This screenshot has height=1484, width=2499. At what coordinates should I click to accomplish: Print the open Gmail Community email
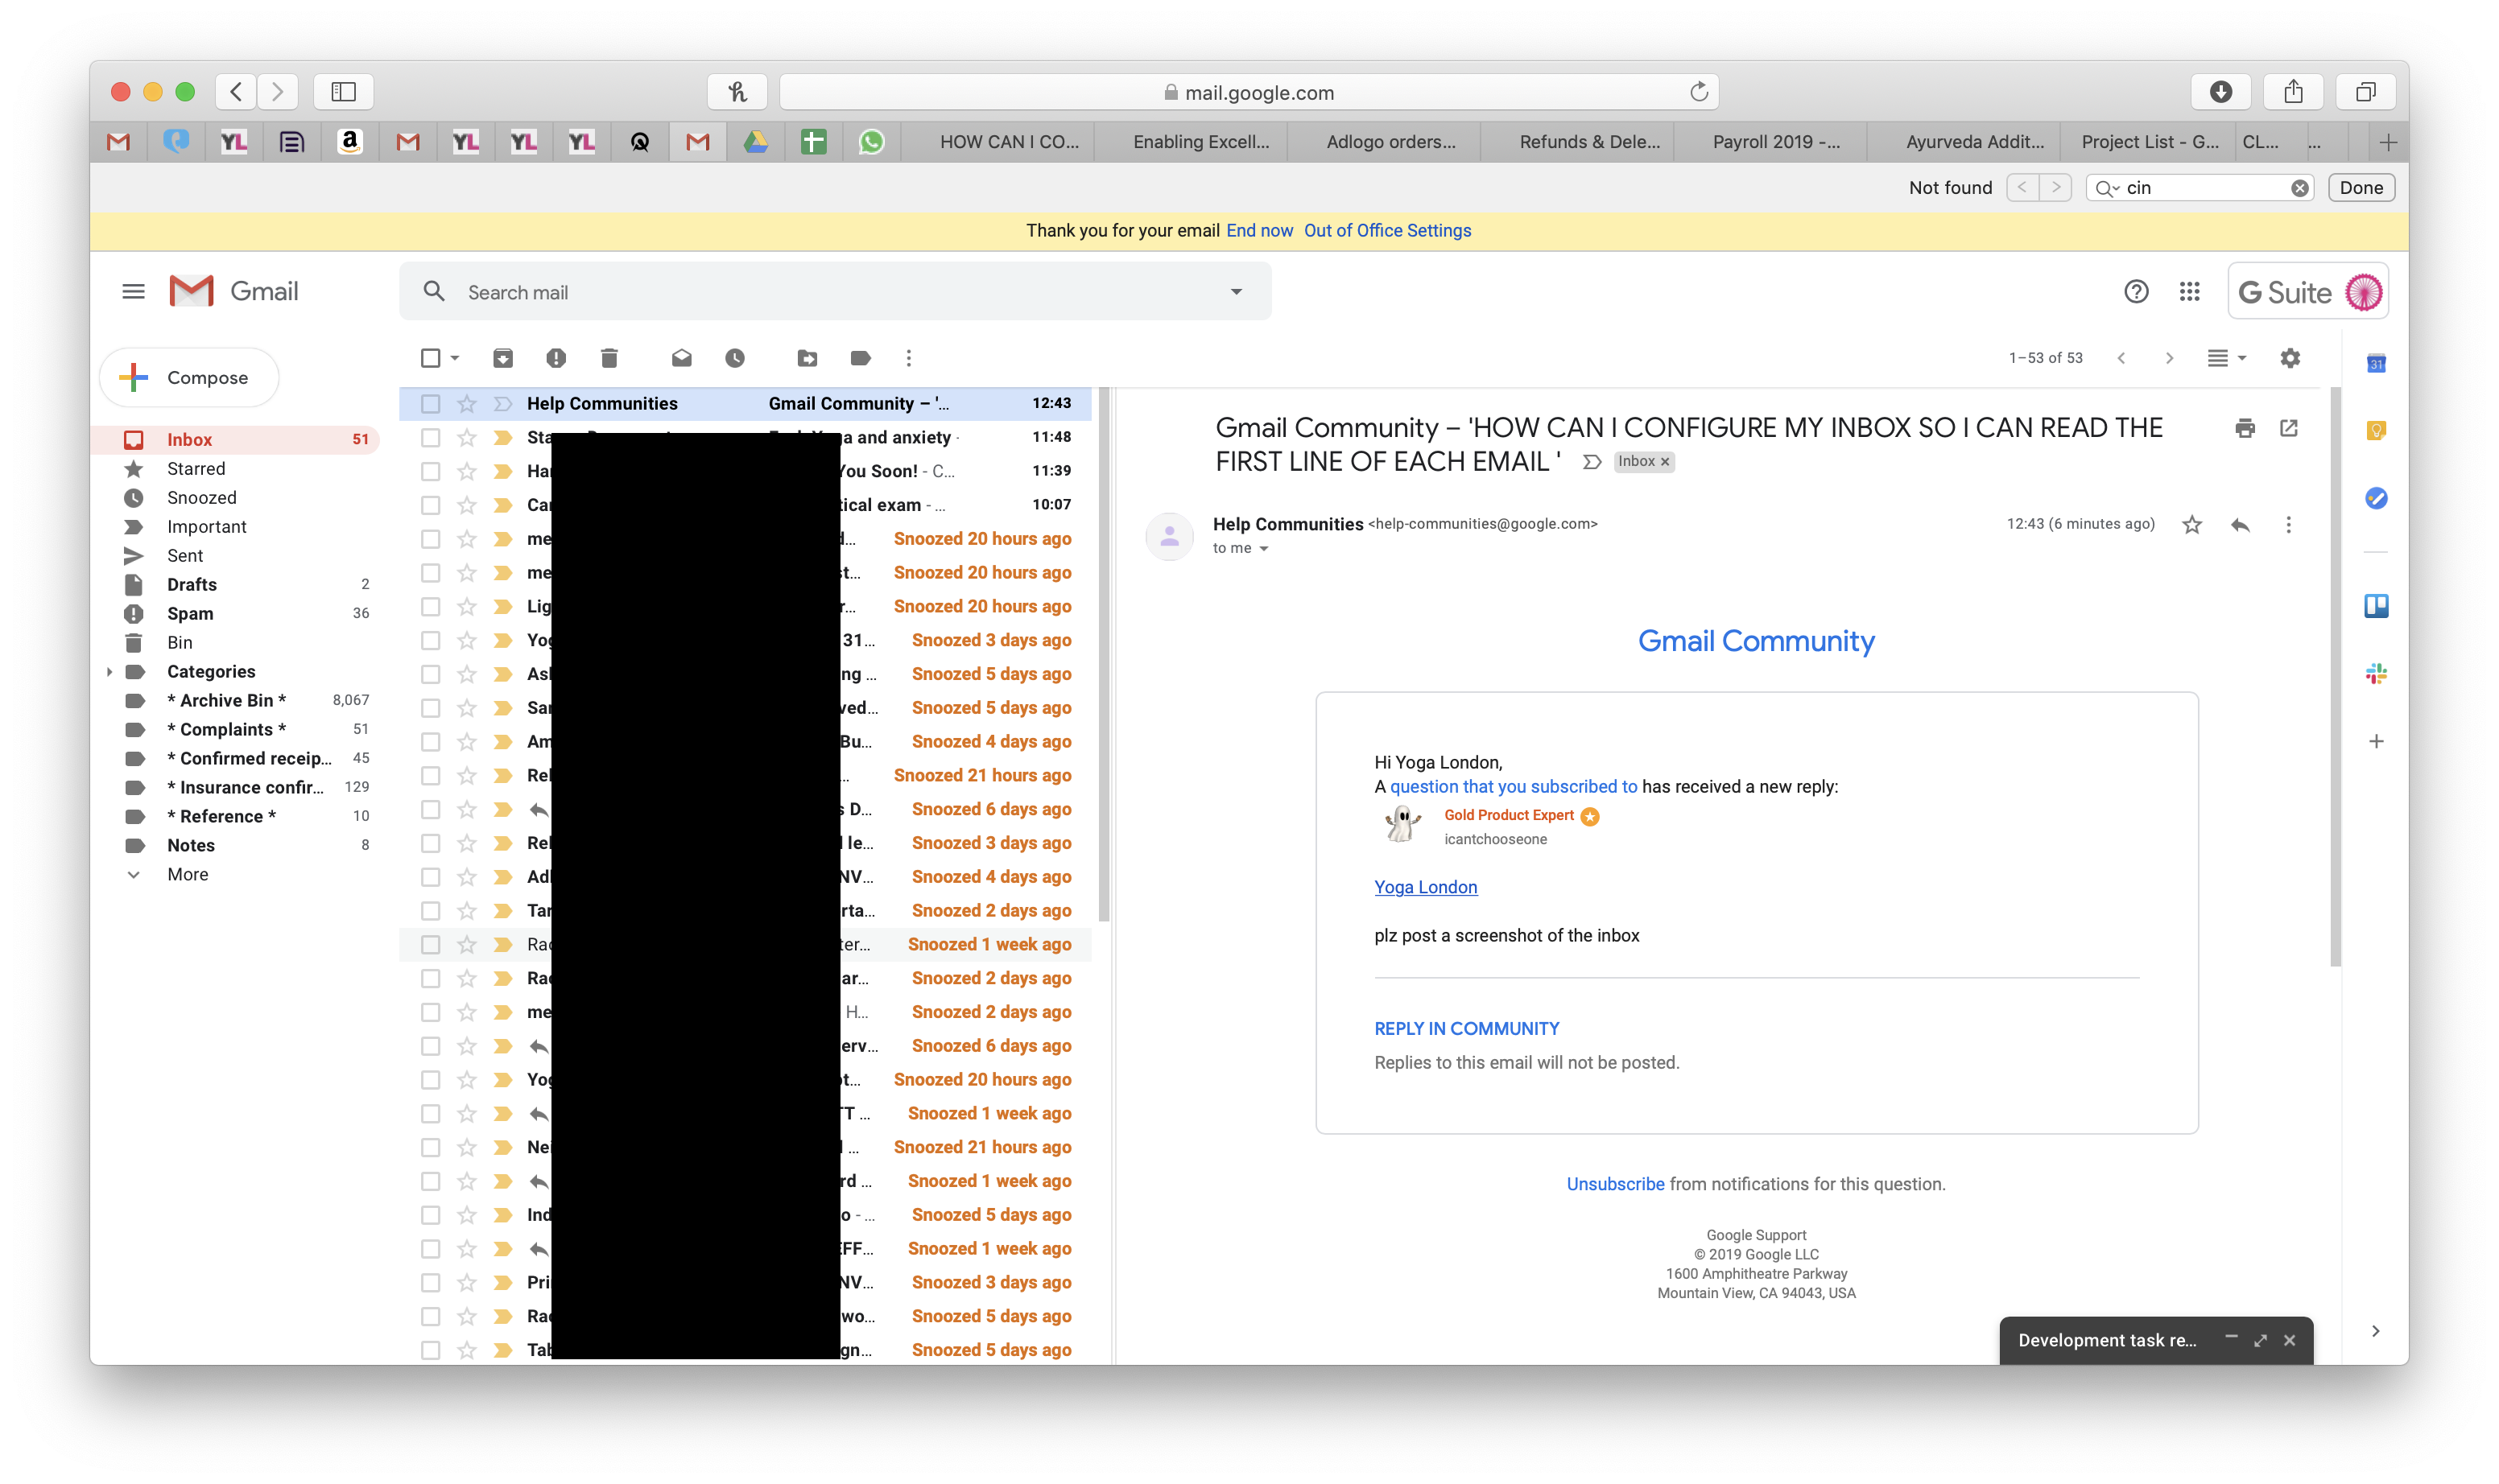(x=2245, y=427)
